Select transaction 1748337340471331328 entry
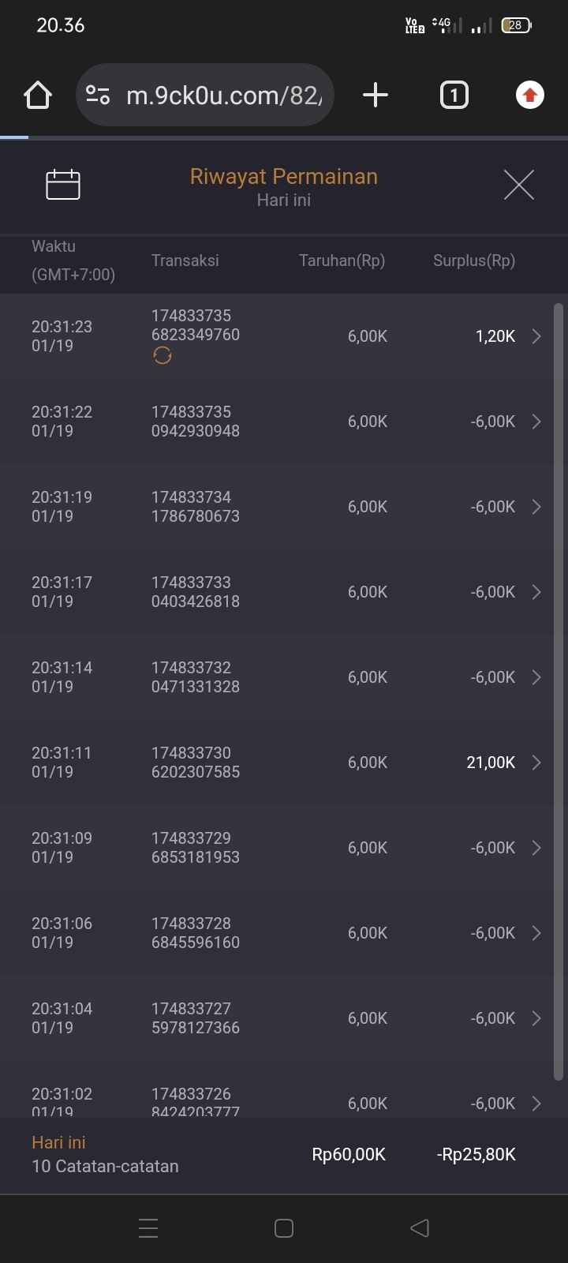568x1263 pixels. [196, 677]
